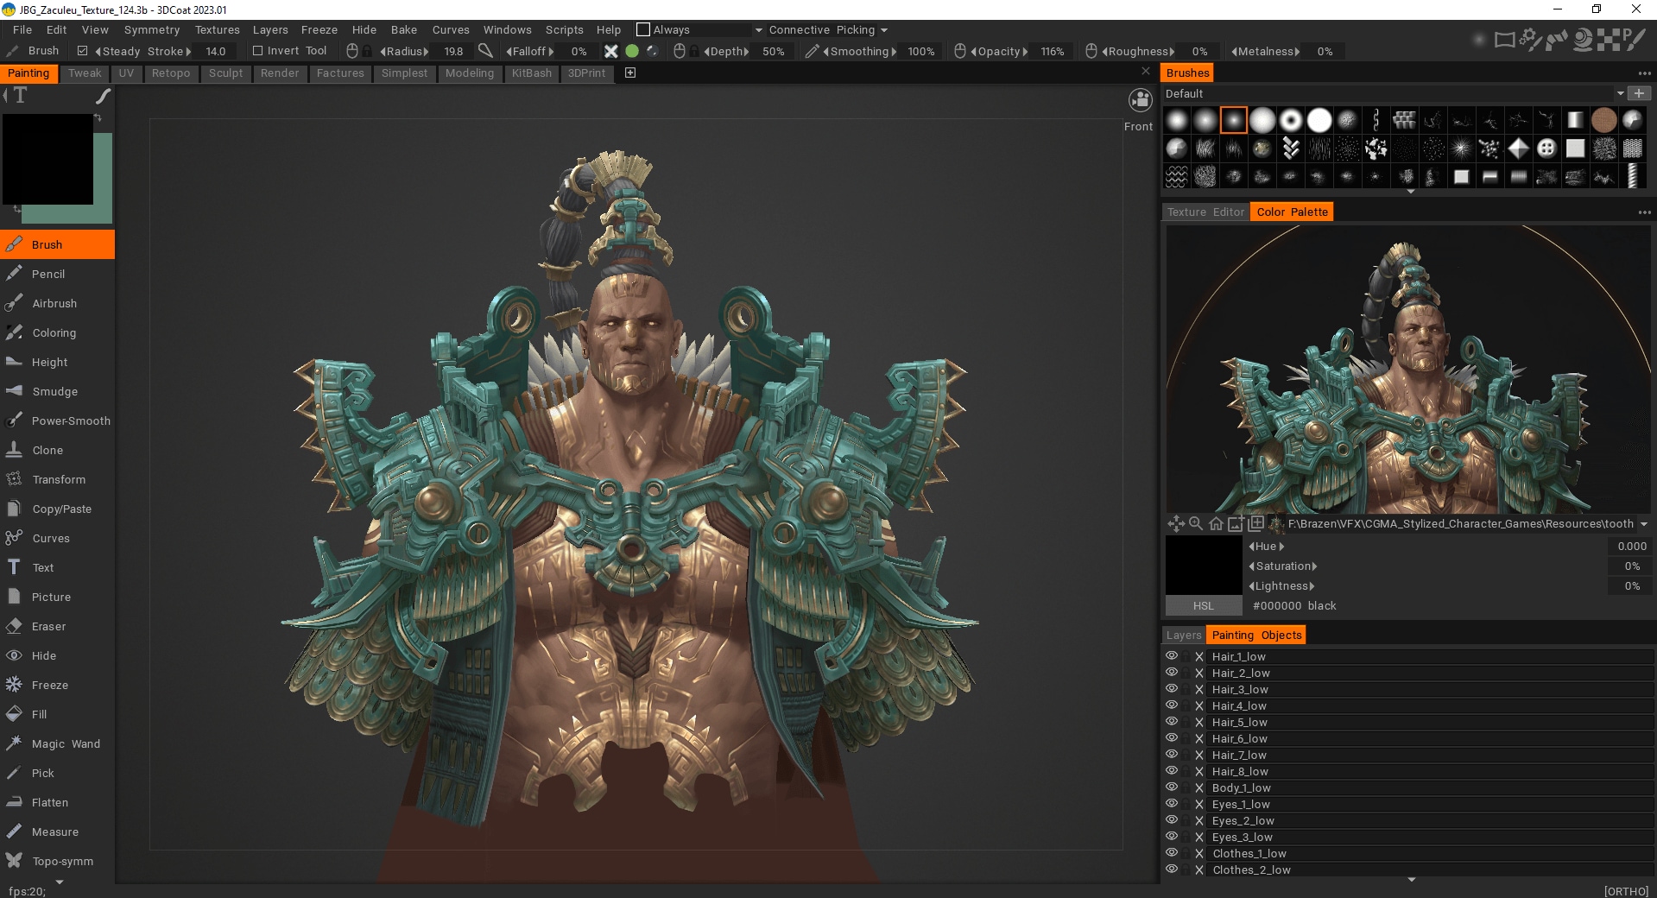Select the Airbrush tool
The image size is (1657, 898).
[54, 303]
